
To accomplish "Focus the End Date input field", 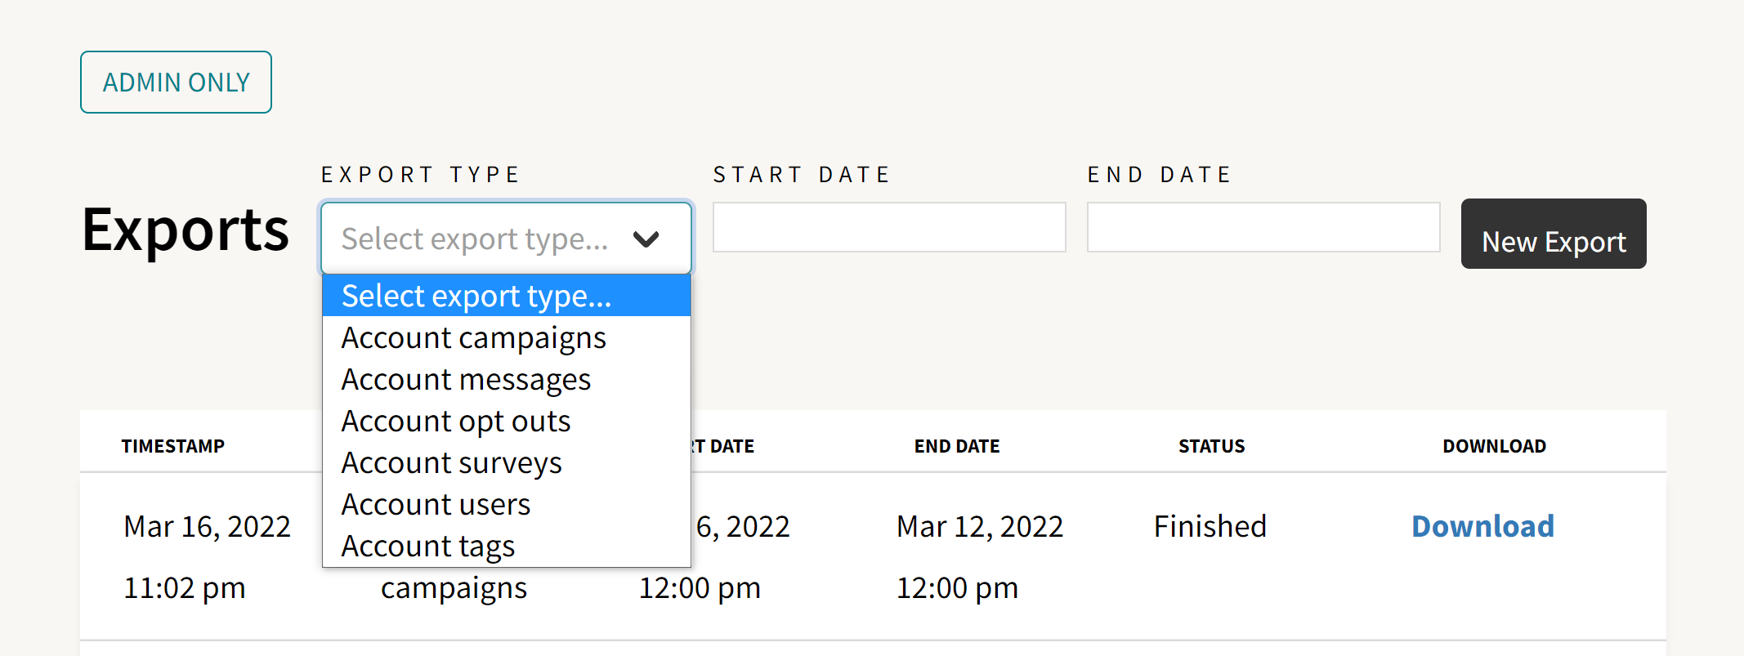I will tap(1263, 227).
